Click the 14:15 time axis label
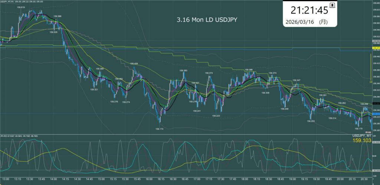The width and height of the screenshot is (380, 185). 65,179
